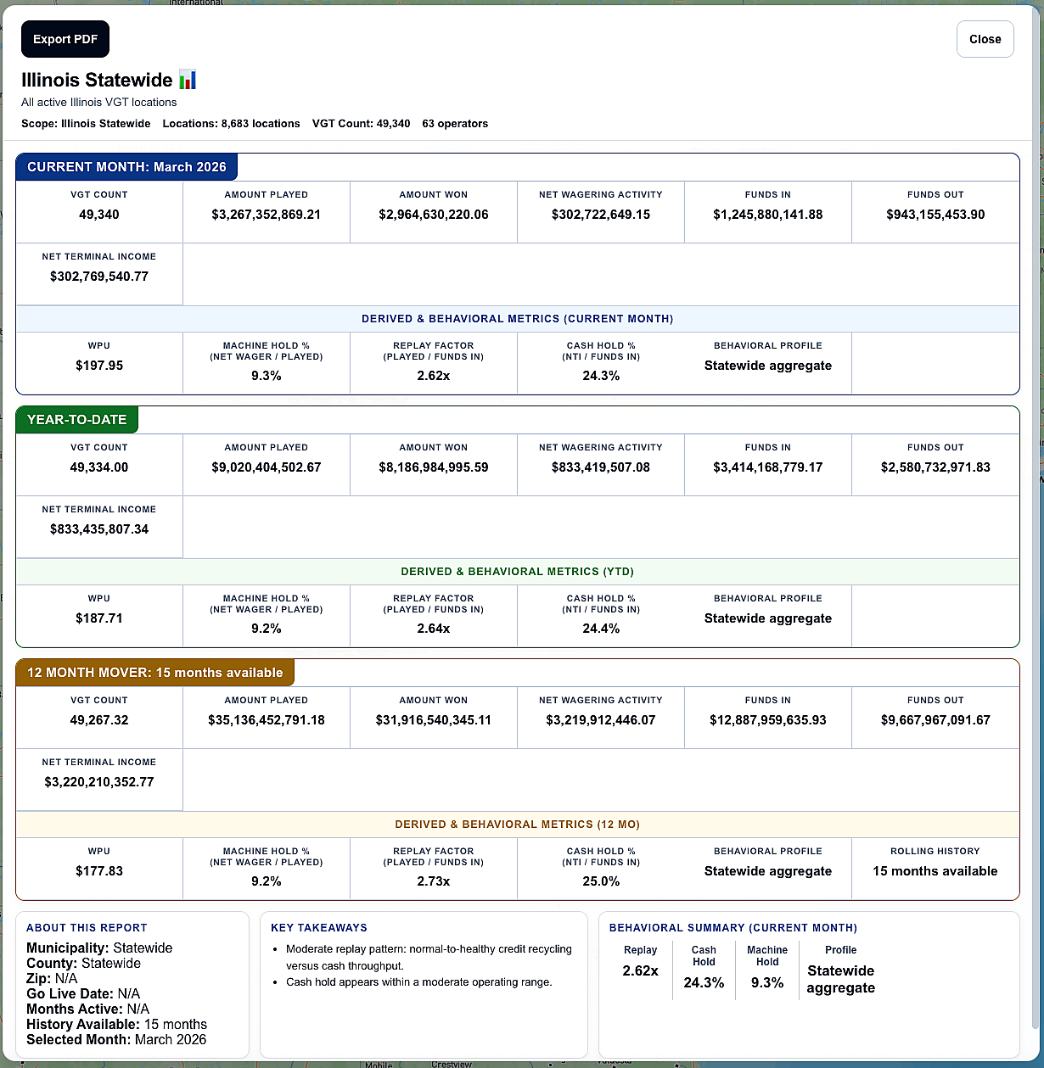
Task: Click Behavioral Summary Replay 2.62x
Action: coord(641,970)
